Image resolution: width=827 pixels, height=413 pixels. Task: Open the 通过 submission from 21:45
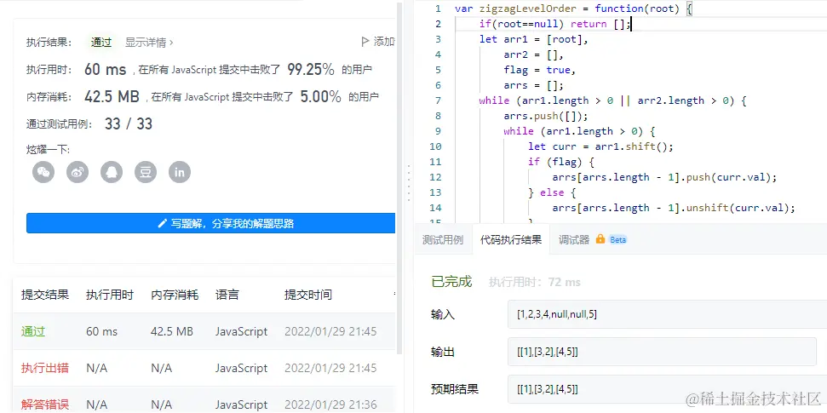[x=206, y=331]
